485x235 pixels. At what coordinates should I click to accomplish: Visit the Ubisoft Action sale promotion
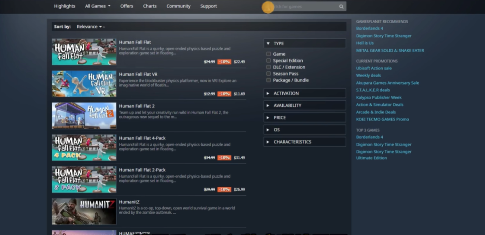(x=374, y=68)
